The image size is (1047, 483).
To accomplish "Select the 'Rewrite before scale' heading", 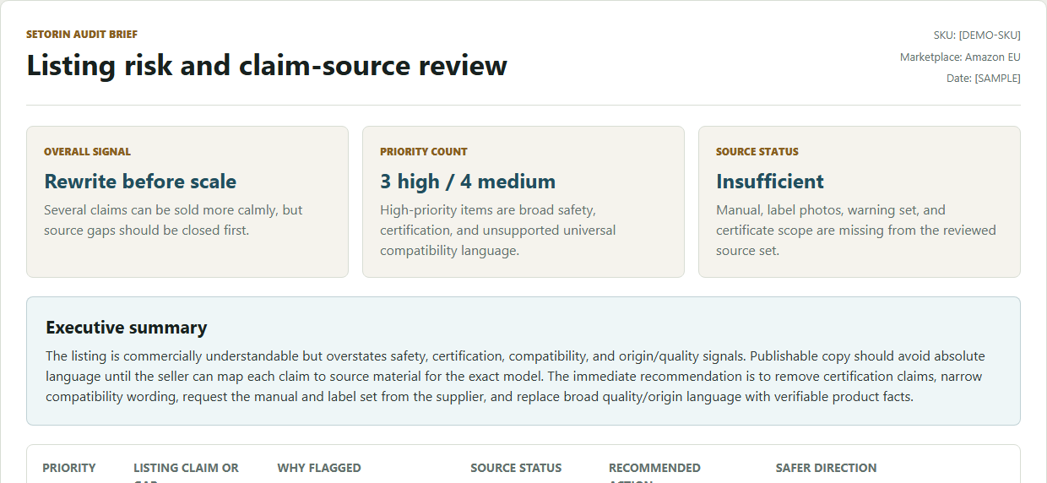I will pos(140,182).
